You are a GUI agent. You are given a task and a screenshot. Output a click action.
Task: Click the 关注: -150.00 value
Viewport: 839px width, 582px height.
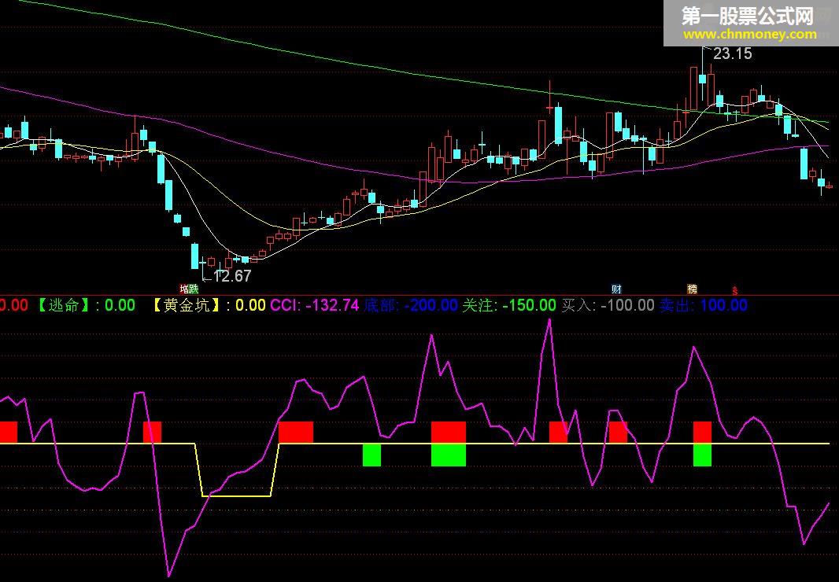(509, 305)
